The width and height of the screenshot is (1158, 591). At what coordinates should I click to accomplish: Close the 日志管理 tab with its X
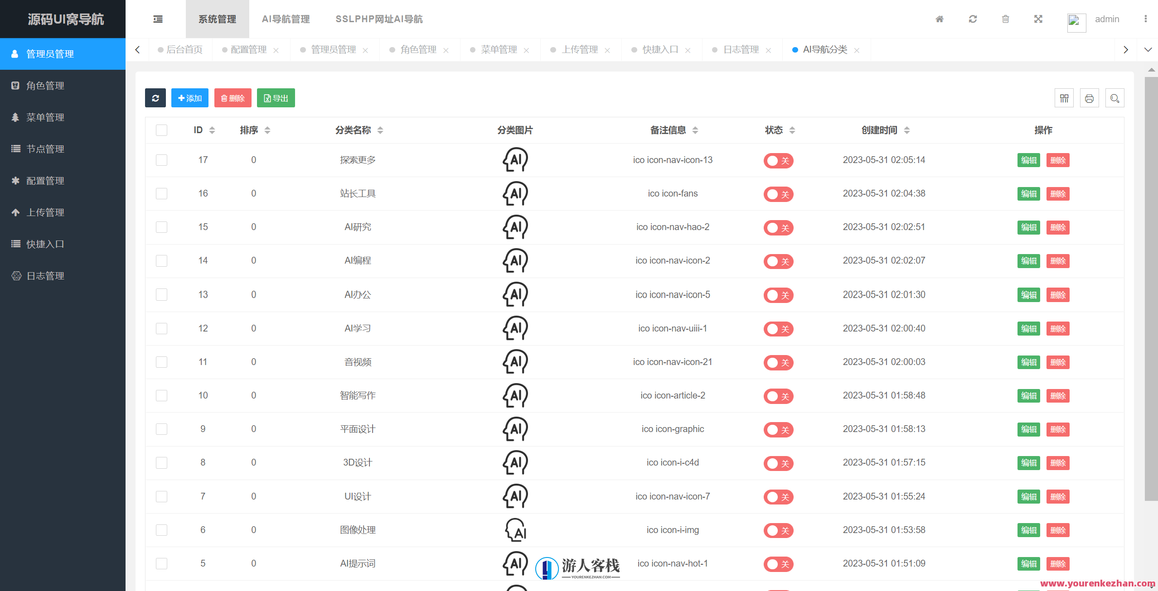point(768,50)
